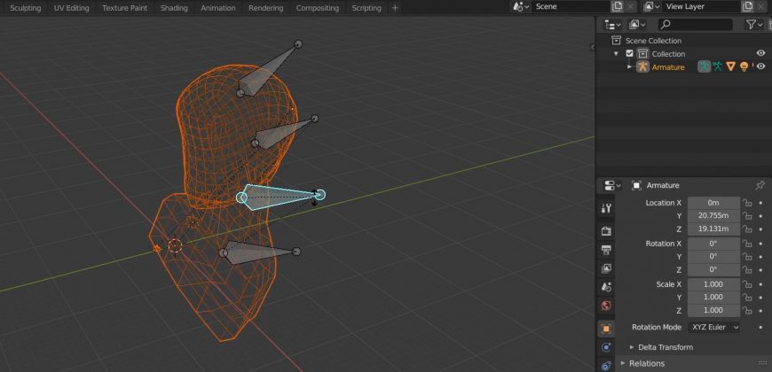Click the Armature object icon in properties header
This screenshot has height=372, width=772.
(x=636, y=185)
